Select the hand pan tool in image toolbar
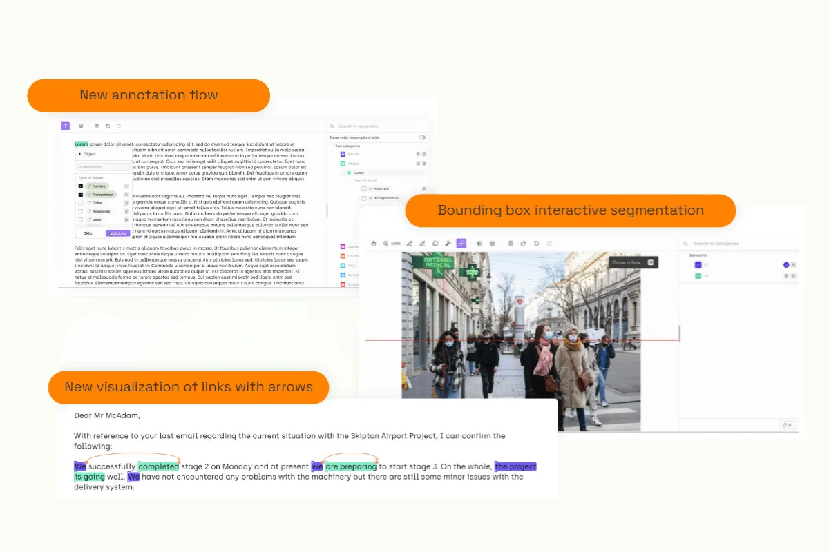Viewport: 829px width, 552px height. (374, 244)
